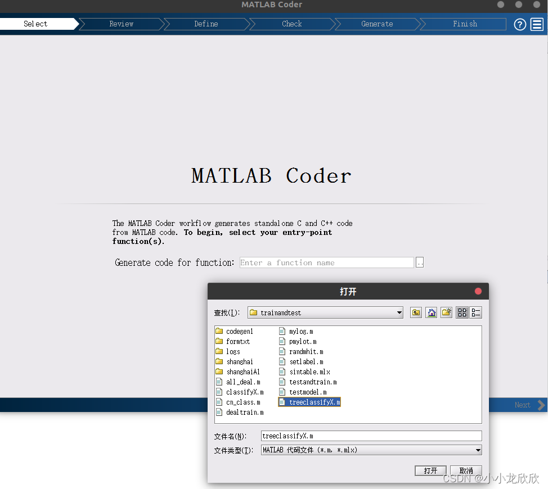
Task: Select file classifyX.m
Action: pyautogui.click(x=240, y=392)
